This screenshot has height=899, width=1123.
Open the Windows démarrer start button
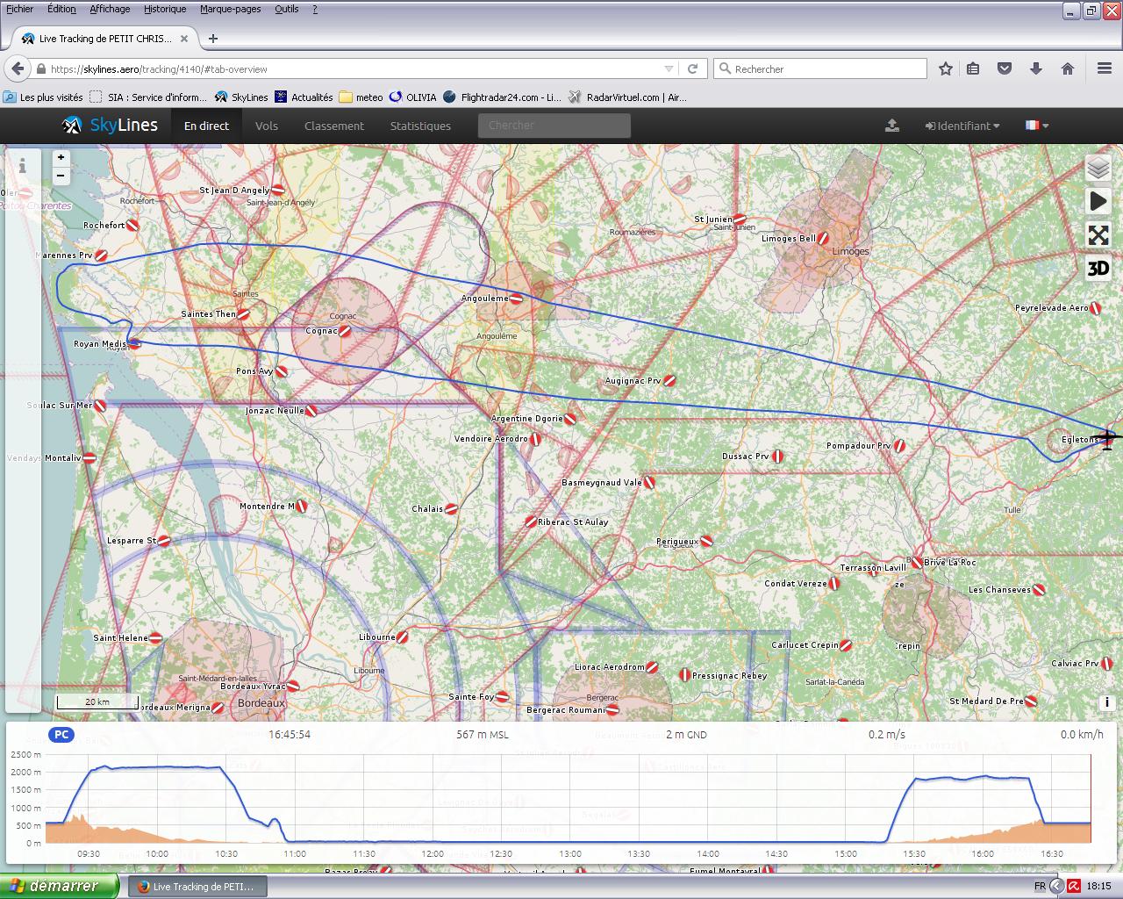(x=60, y=886)
